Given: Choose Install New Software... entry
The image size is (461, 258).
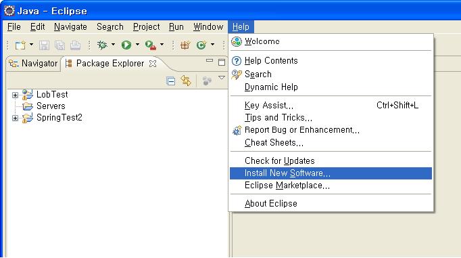Looking at the screenshot, I should click(x=331, y=173).
